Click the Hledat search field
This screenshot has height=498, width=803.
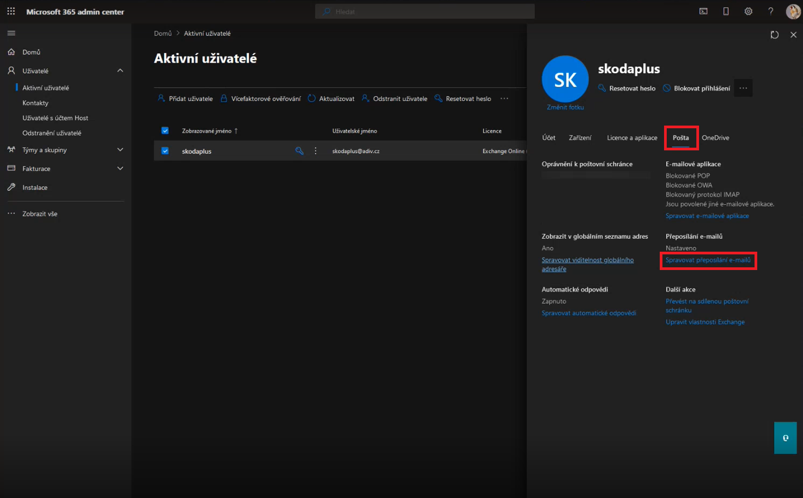tap(425, 11)
